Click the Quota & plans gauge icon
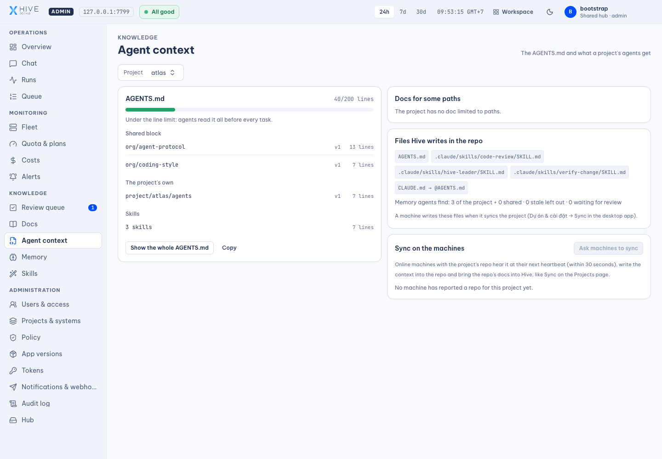 [13, 144]
